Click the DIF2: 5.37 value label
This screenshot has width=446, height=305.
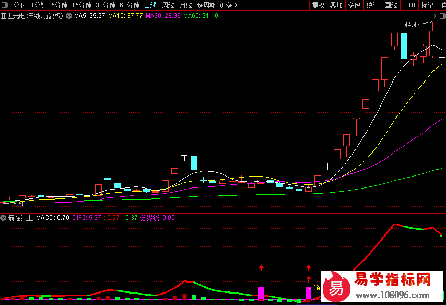pyautogui.click(x=87, y=218)
